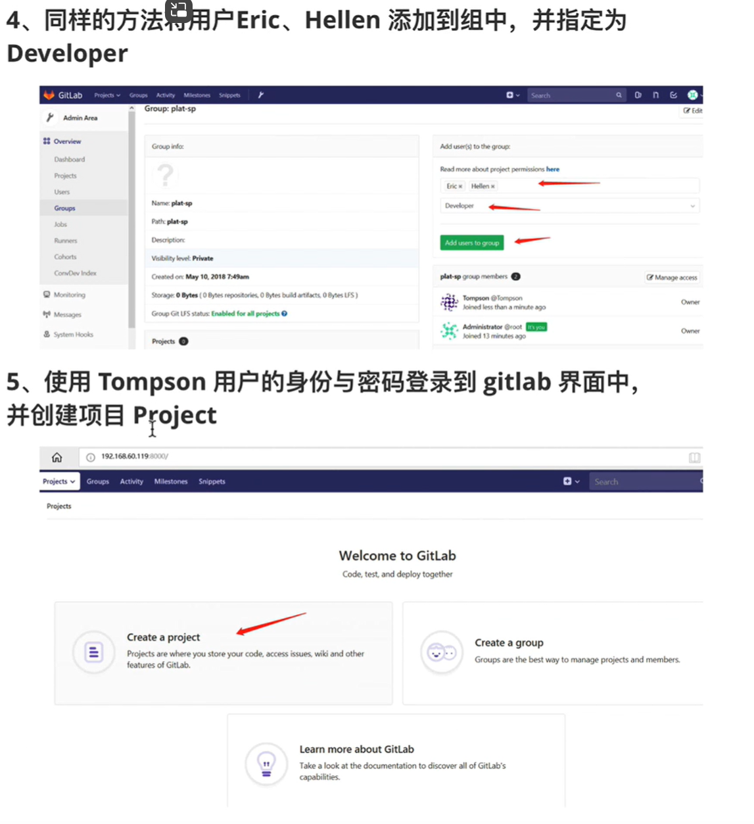754x824 pixels.
Task: Open the Enabled for all projects link
Action: pos(245,314)
